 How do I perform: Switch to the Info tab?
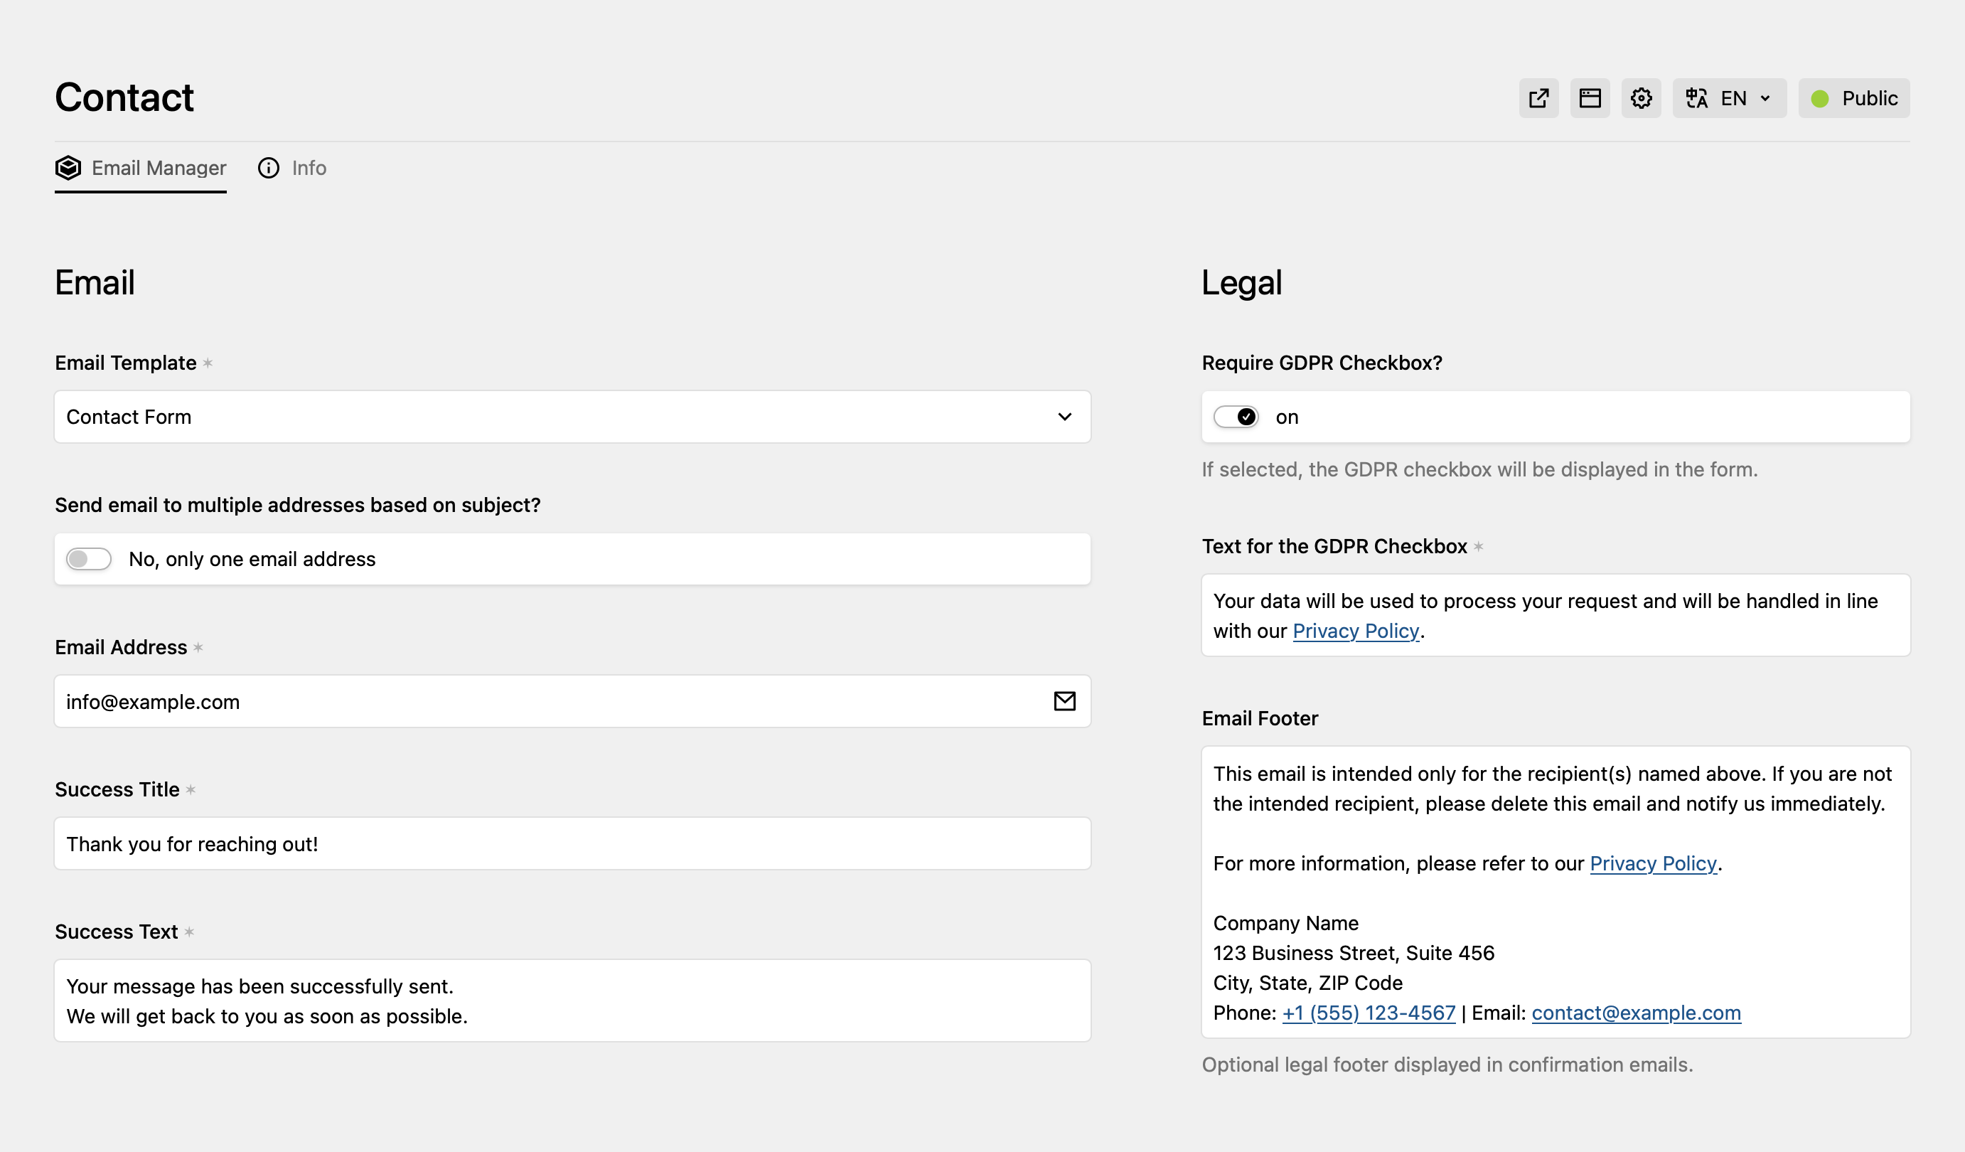308,168
